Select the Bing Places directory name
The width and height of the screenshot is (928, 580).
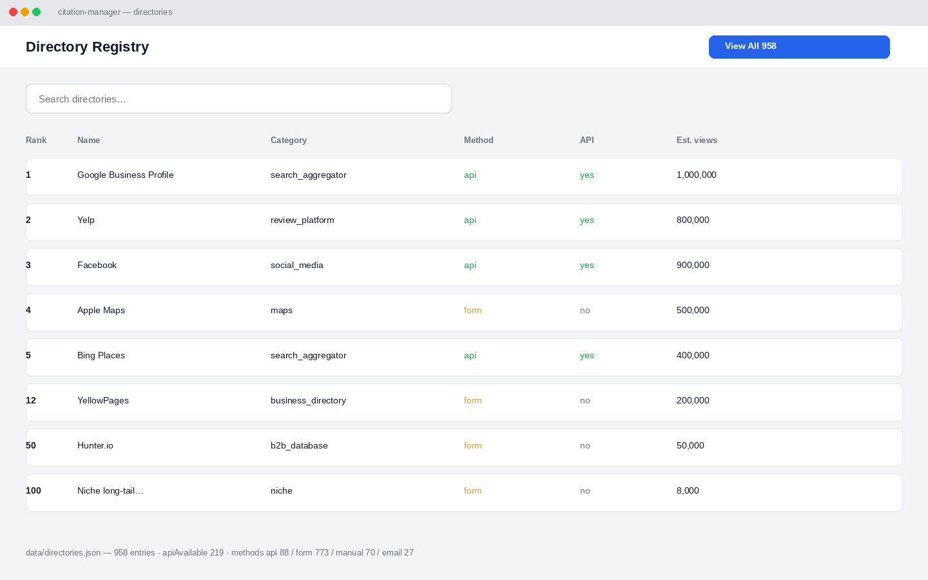click(101, 356)
